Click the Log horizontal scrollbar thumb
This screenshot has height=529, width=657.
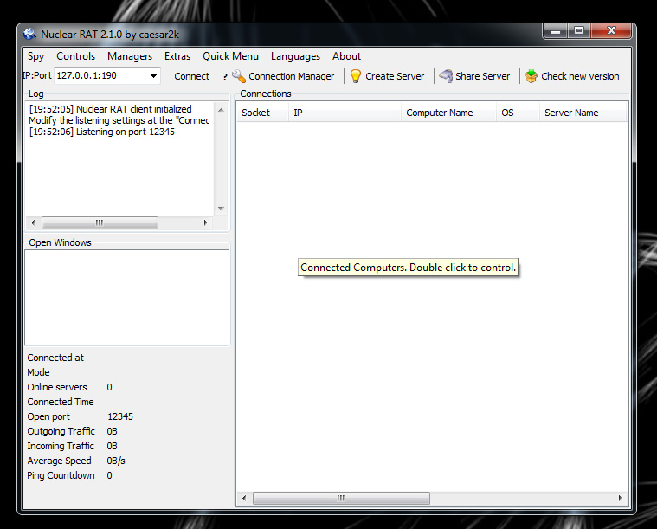(x=100, y=223)
